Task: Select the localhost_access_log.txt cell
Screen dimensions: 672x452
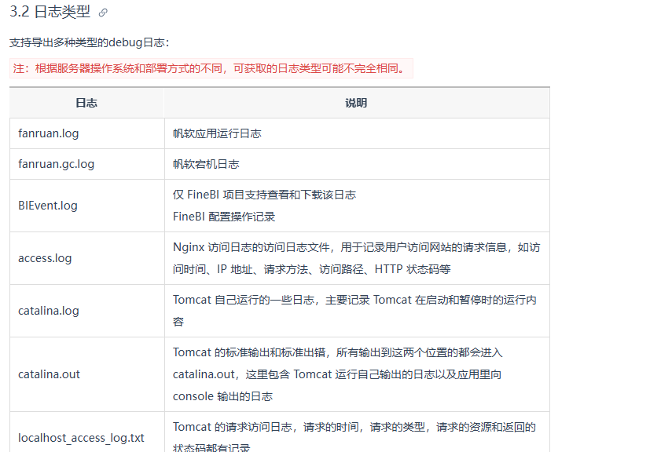Action: [87, 432]
